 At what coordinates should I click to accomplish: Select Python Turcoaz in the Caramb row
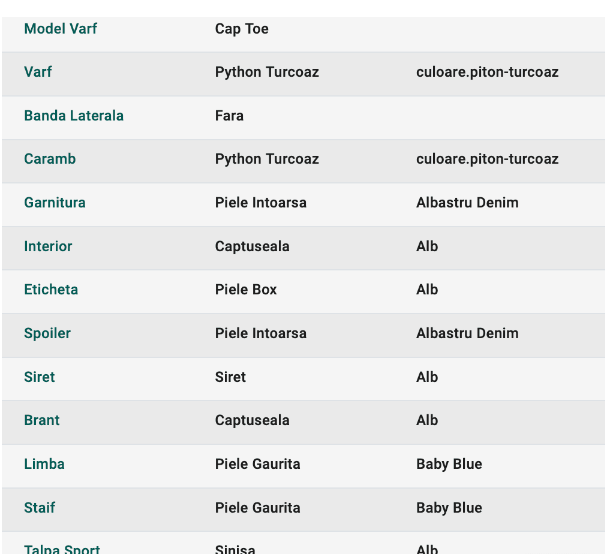coord(267,159)
